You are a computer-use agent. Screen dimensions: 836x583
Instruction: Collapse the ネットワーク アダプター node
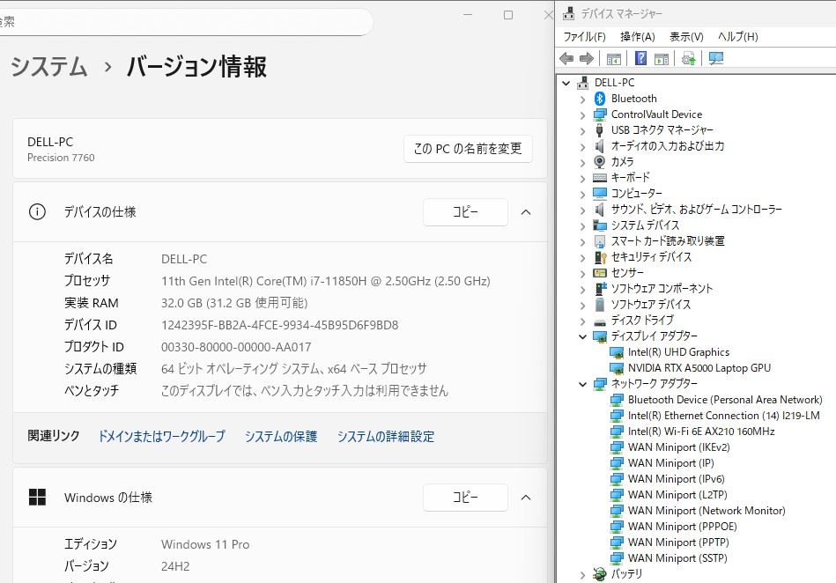tap(583, 384)
